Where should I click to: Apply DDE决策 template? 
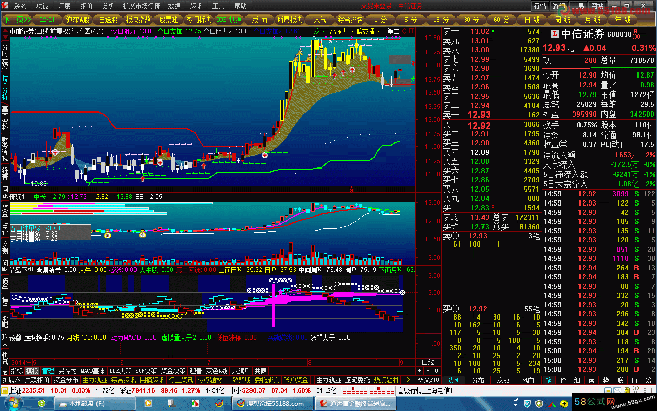(x=121, y=370)
